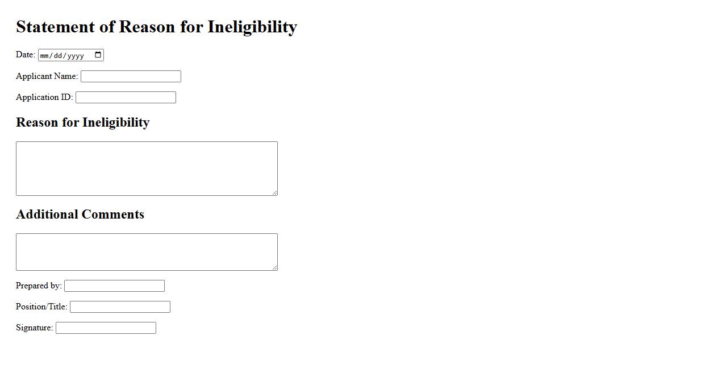726x369 pixels.
Task: Click the Position/Title text field
Action: [x=120, y=307]
